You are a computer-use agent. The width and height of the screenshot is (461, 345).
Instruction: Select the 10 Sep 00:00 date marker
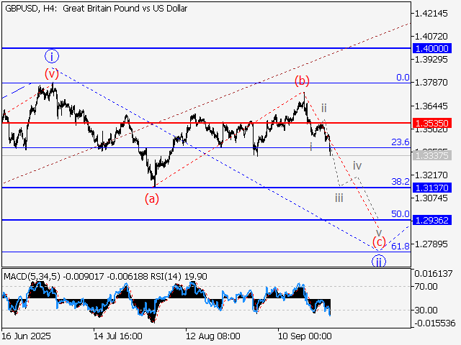tap(305, 336)
